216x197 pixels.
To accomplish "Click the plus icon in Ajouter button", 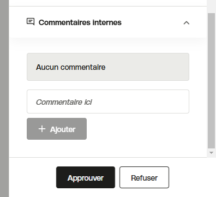I will click(42, 129).
